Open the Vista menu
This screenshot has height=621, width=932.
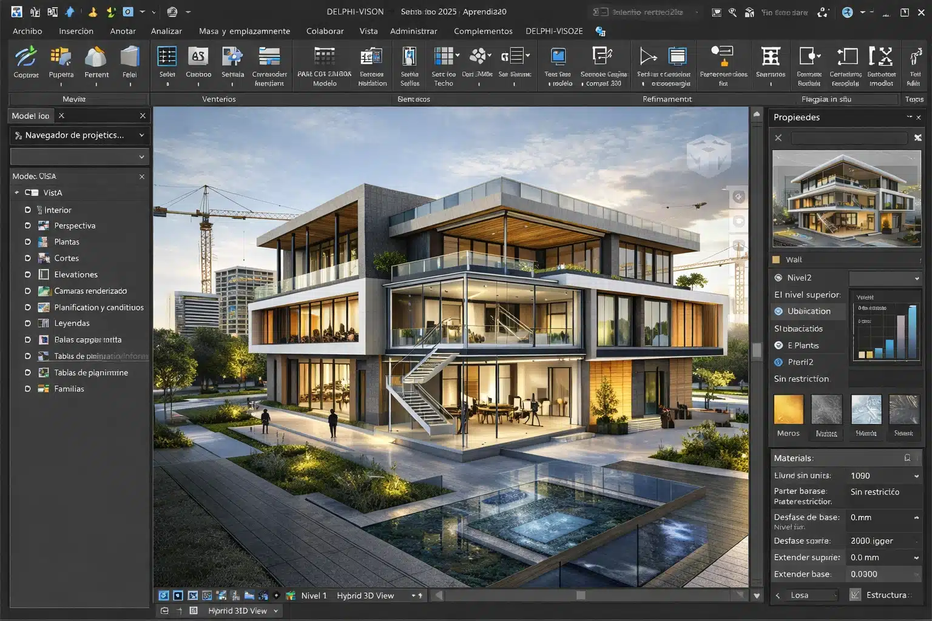[x=368, y=31]
